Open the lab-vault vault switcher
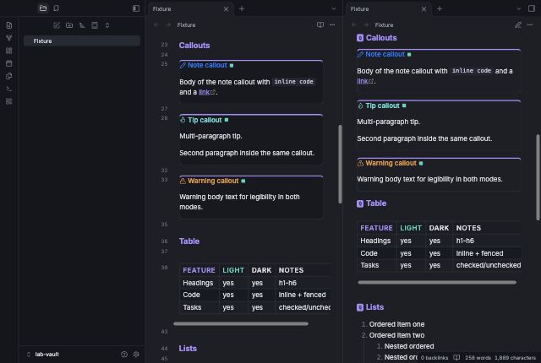 click(x=43, y=354)
